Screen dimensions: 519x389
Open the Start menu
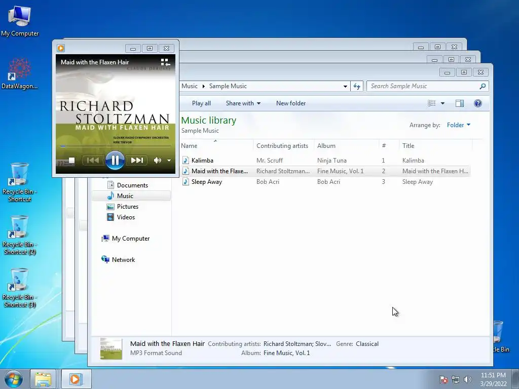click(14, 379)
